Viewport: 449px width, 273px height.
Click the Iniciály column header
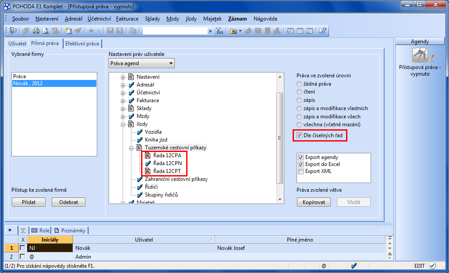tap(50, 240)
